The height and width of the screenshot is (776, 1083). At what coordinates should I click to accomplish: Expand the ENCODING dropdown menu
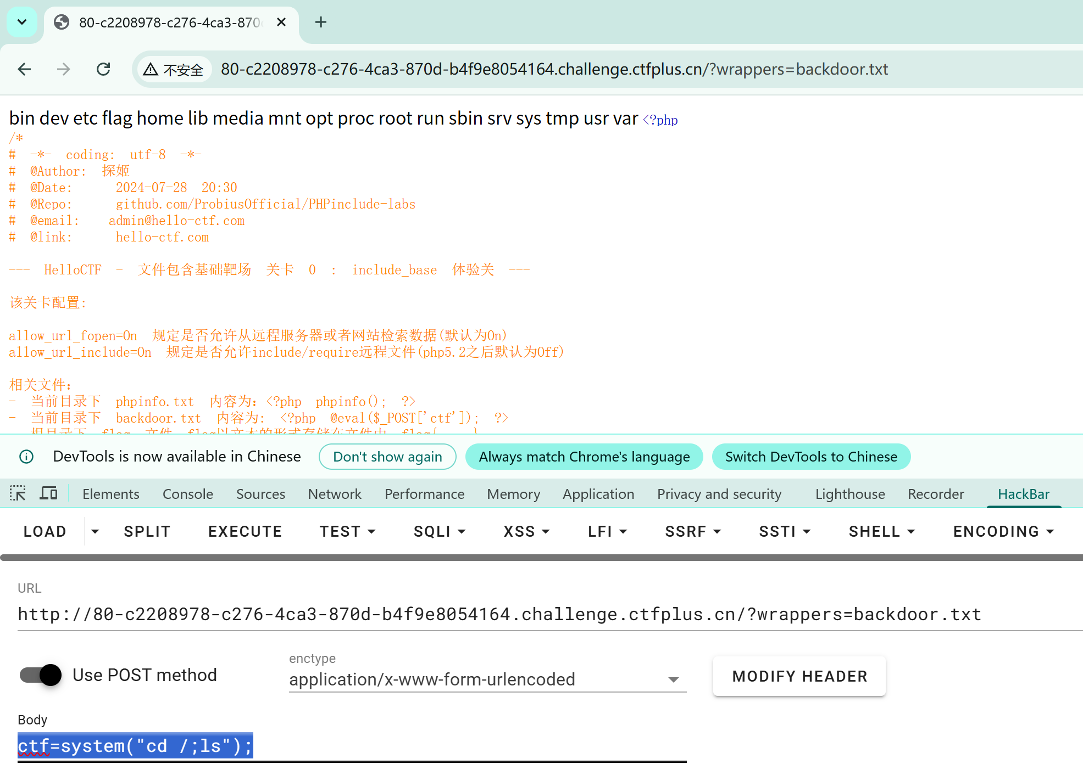point(1003,531)
